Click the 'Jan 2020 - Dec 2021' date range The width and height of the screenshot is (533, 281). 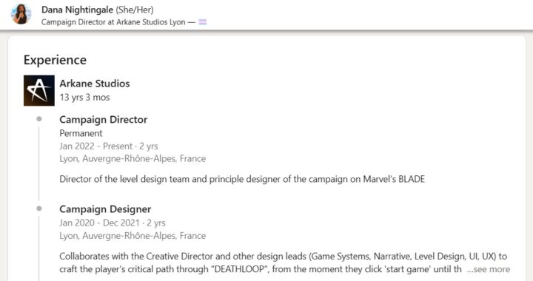pos(100,223)
